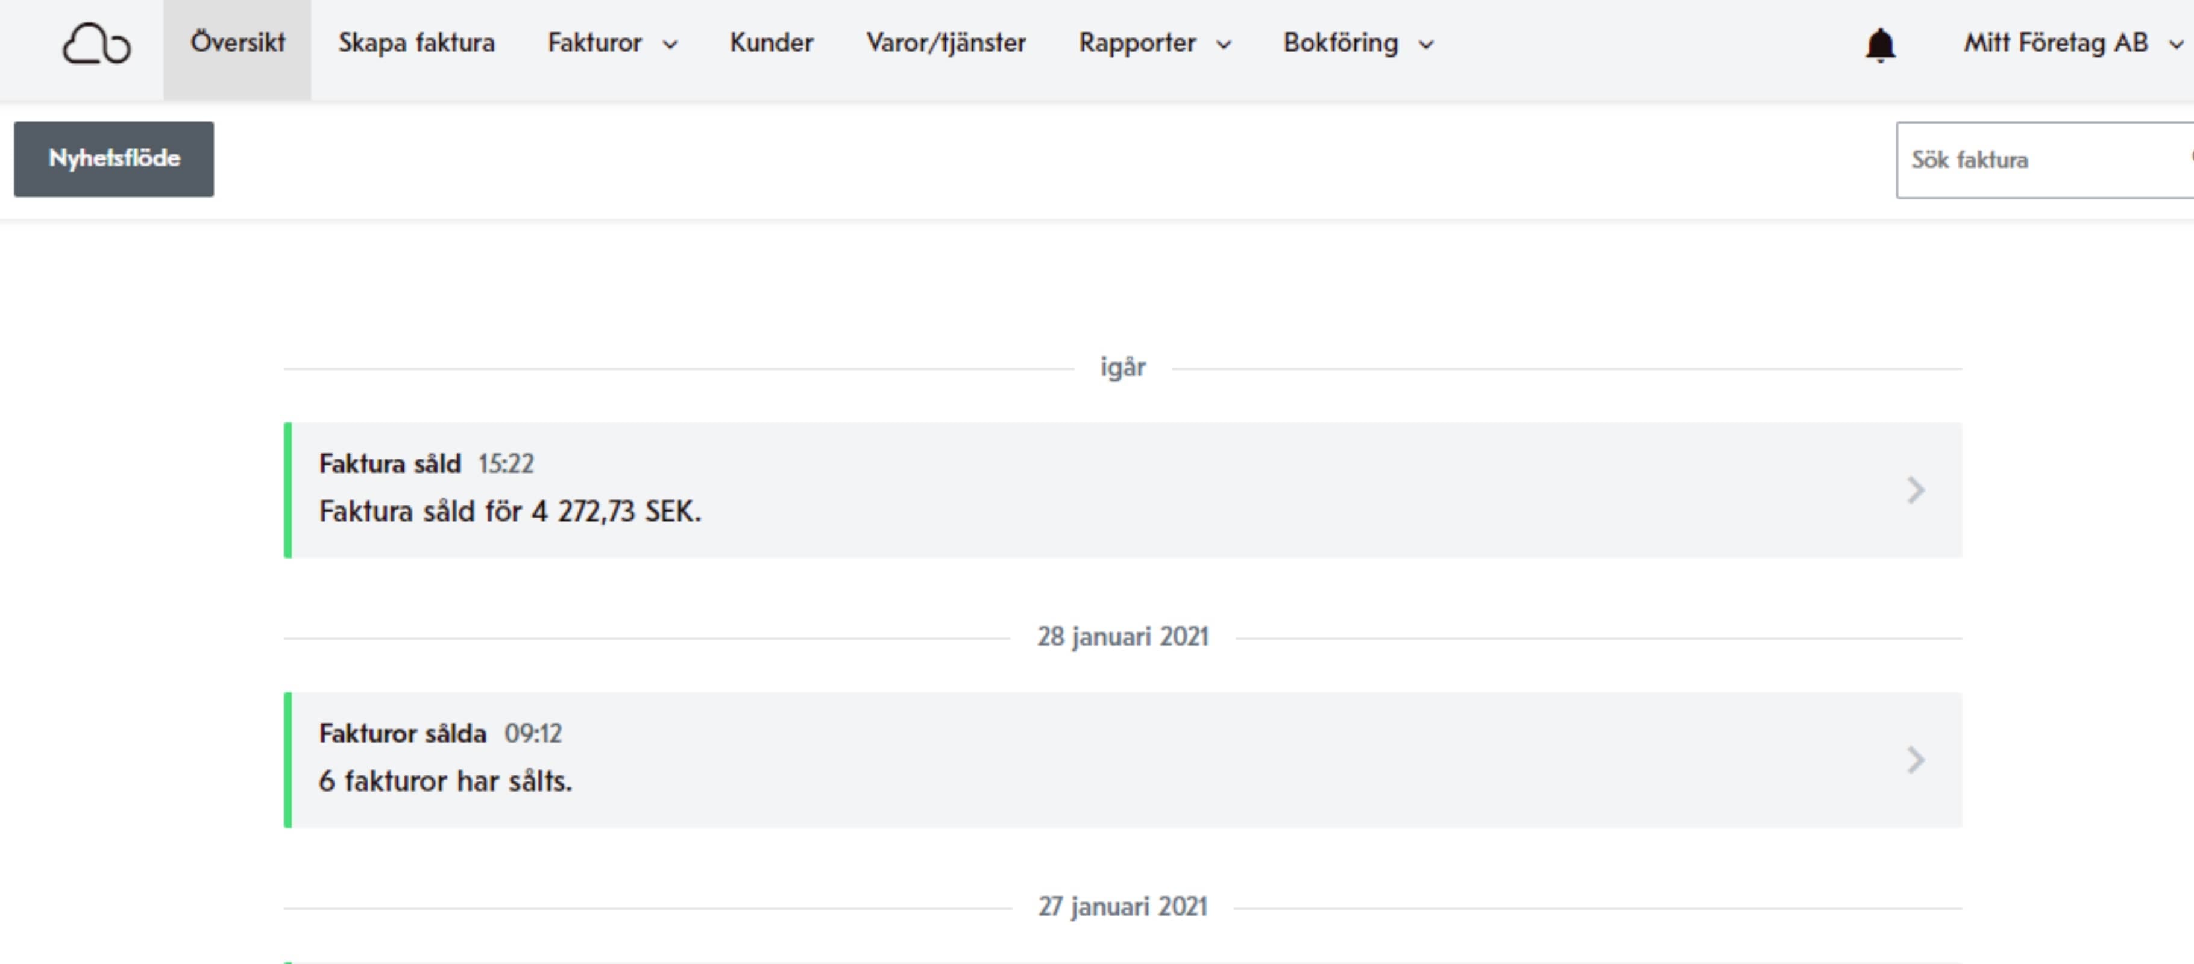Viewport: 2194px width, 964px height.
Task: Open the Skapa faktura page
Action: coord(416,43)
